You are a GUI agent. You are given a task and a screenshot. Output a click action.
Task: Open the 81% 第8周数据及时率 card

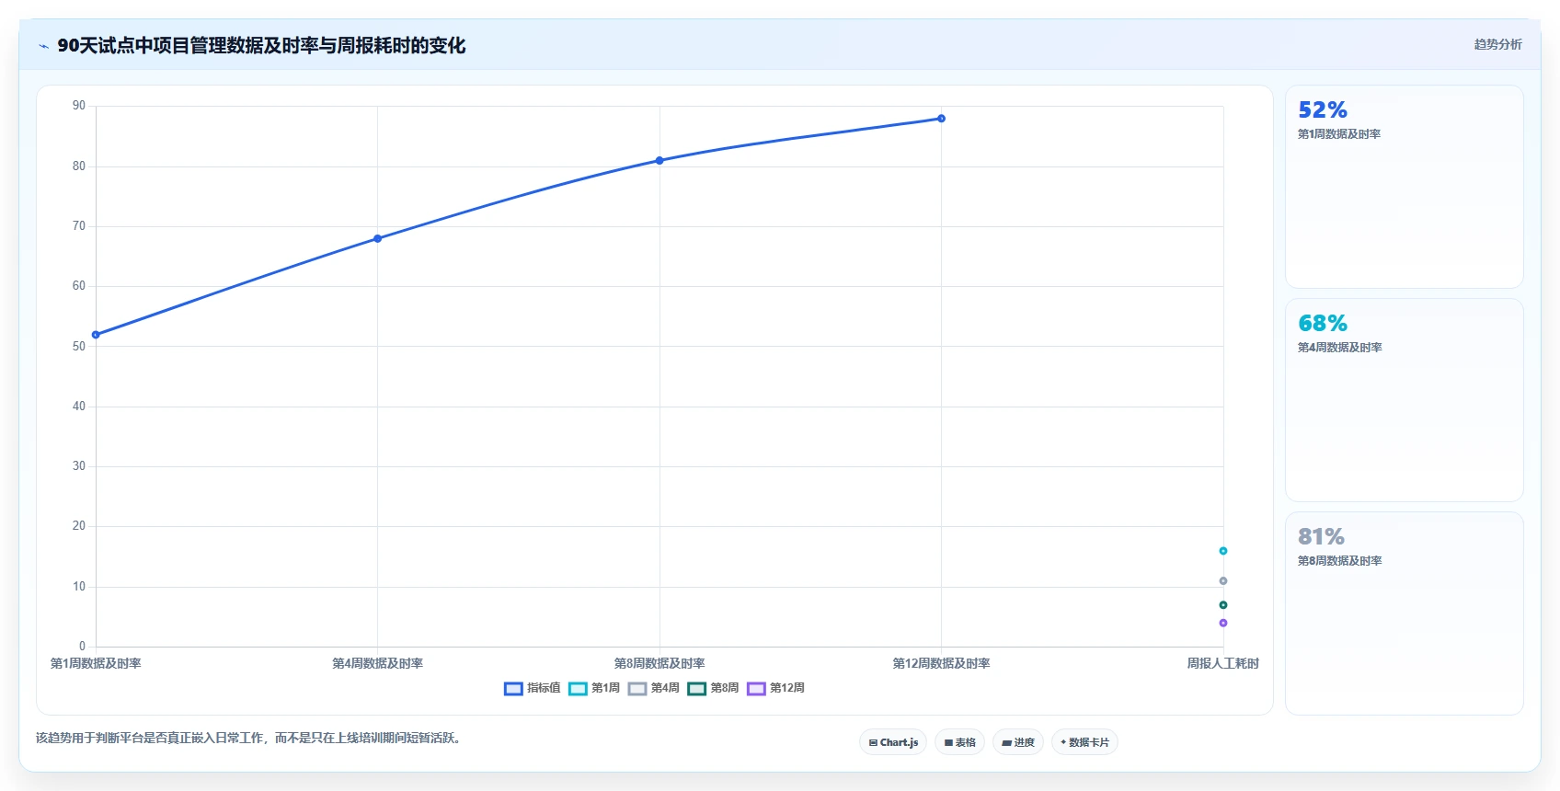click(1405, 613)
